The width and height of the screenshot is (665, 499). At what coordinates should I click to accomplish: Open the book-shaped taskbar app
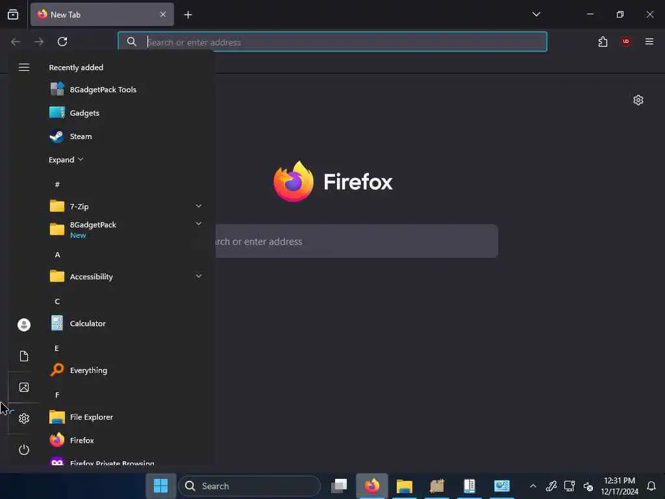pyautogui.click(x=469, y=486)
